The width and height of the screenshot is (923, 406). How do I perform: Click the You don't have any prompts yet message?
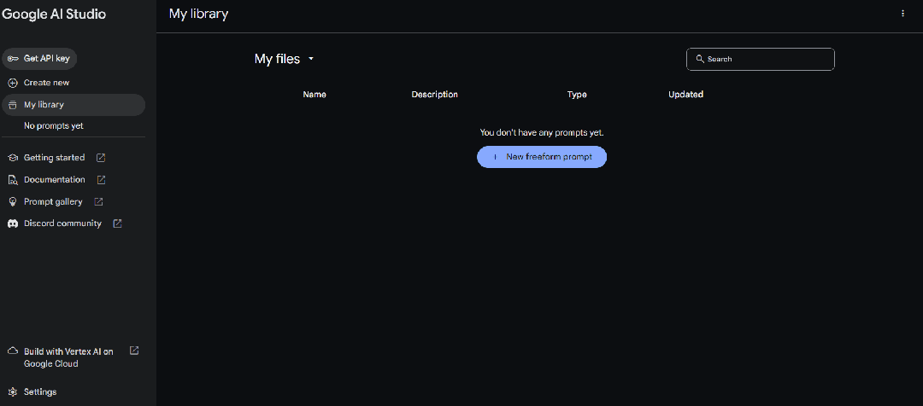tap(542, 133)
